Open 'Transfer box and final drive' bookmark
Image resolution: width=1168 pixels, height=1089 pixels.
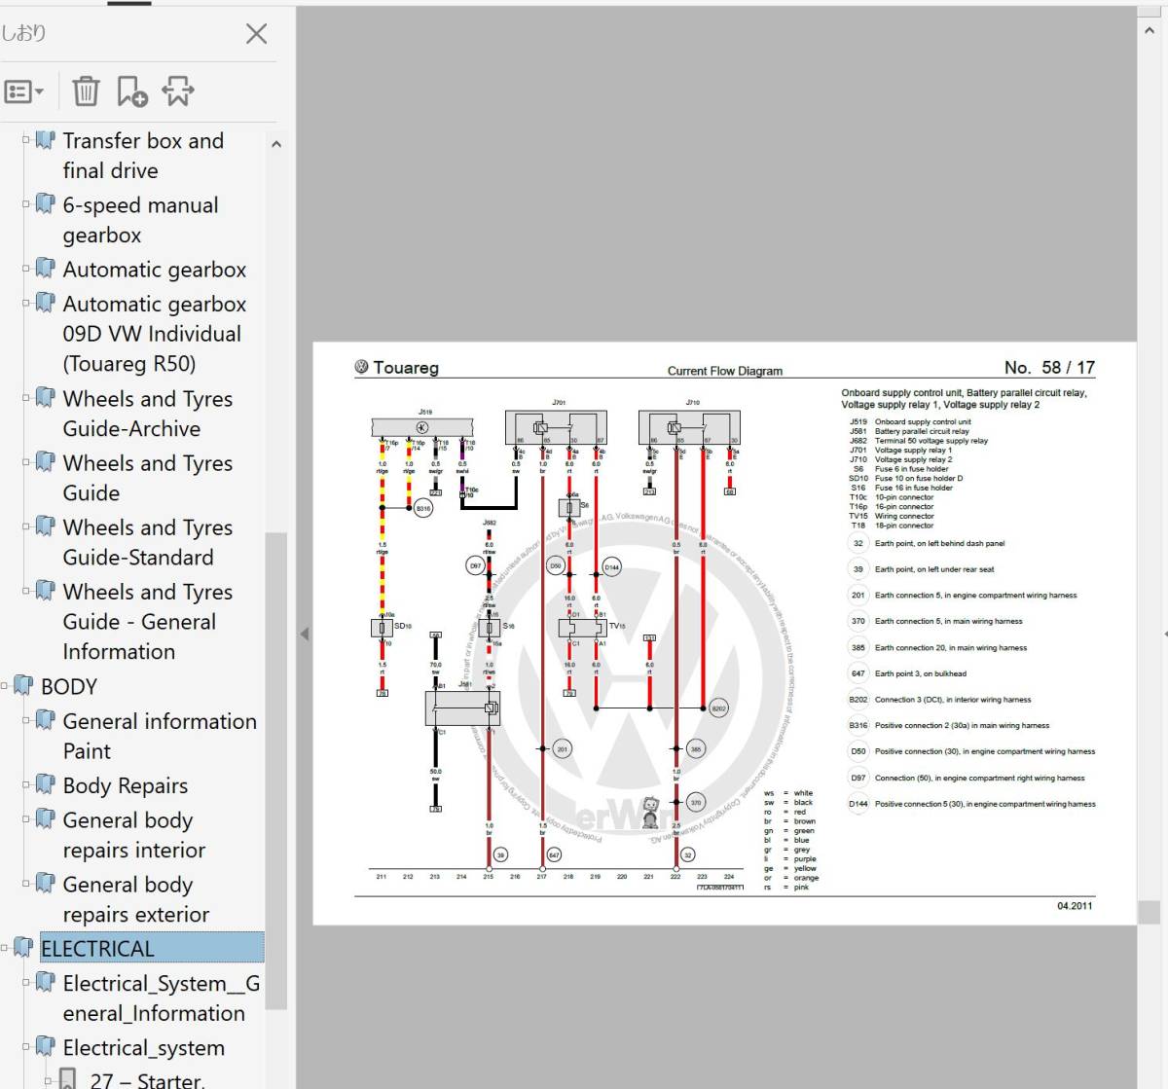143,156
